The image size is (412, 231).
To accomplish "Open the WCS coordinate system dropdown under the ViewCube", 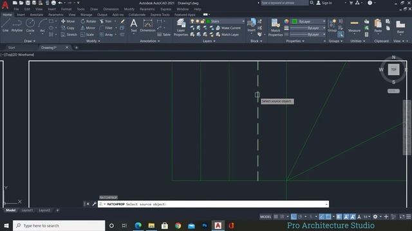I will point(393,91).
